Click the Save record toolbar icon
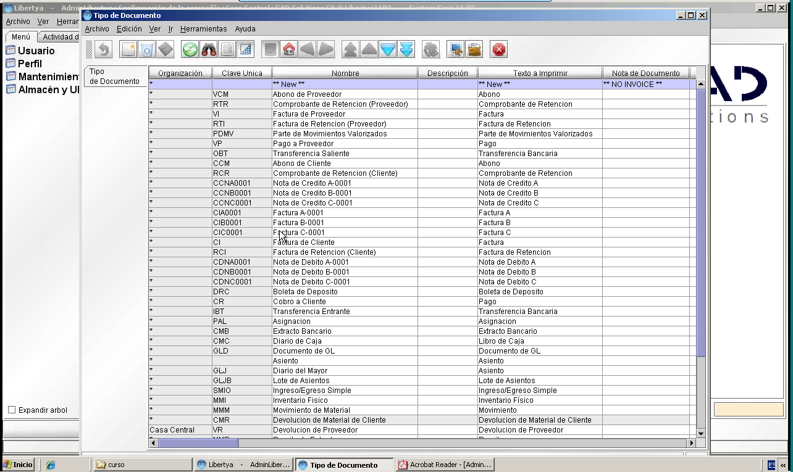793x472 pixels. click(166, 49)
